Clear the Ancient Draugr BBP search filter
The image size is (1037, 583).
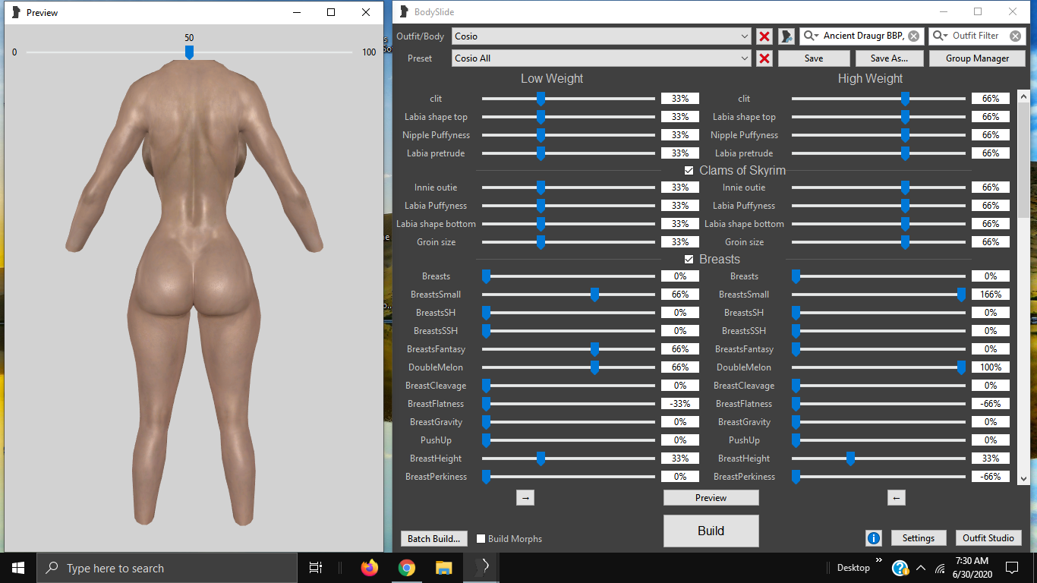point(913,36)
